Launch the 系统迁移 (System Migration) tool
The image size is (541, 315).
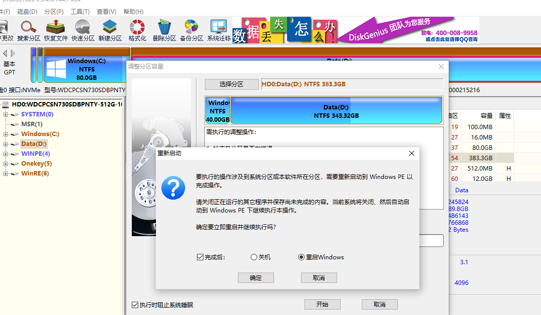[219, 30]
